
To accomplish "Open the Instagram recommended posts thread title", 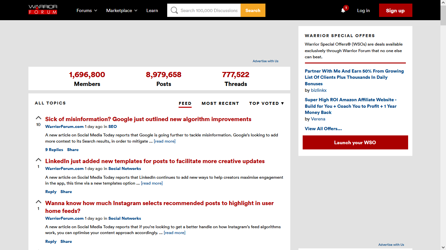I will (x=159, y=207).
